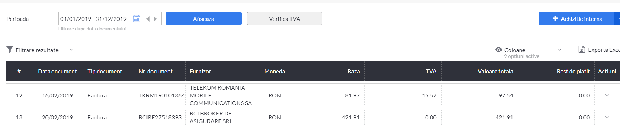Viewport: 620px width, 130px height.
Task: Click the Afiseaza button
Action: coord(204,19)
